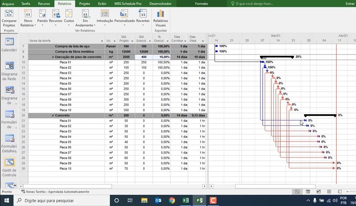Click the Gantt chart horizontal scrollbar
The width and height of the screenshot is (356, 206).
point(275,186)
